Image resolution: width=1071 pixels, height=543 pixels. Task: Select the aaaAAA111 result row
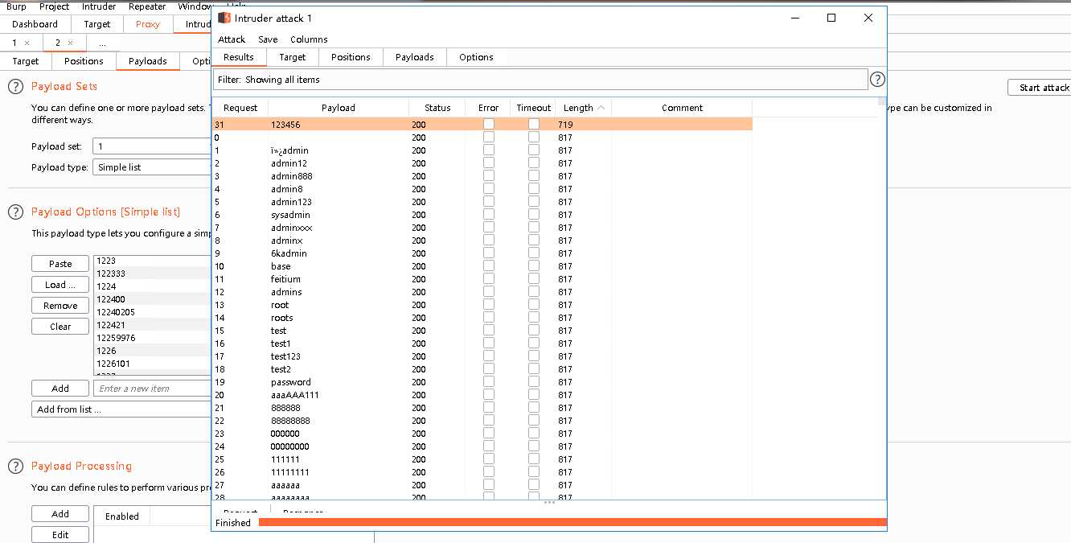pos(482,395)
